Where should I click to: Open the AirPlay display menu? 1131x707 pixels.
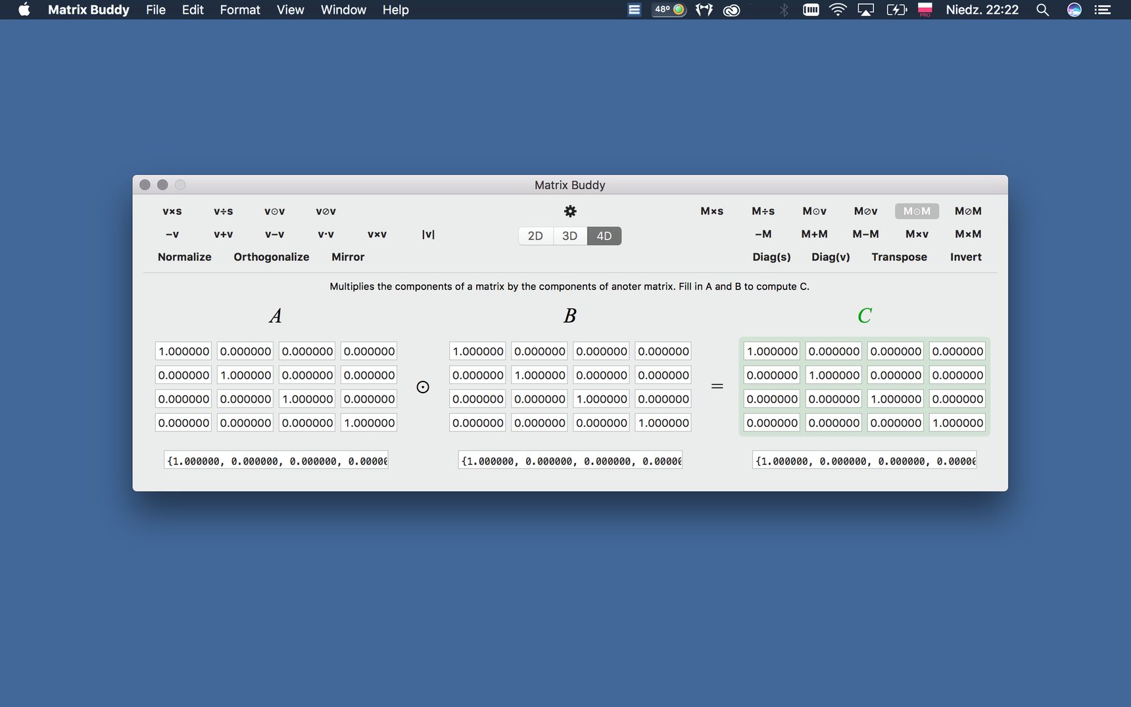pos(866,9)
